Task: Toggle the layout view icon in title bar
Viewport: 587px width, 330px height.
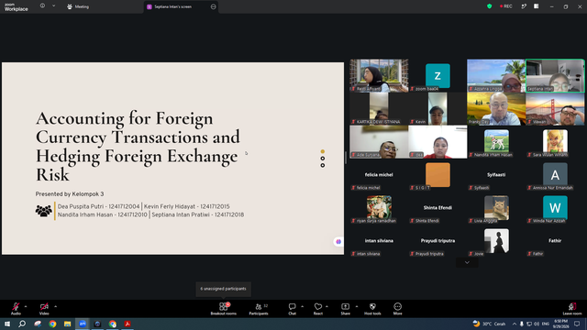Action: click(536, 6)
